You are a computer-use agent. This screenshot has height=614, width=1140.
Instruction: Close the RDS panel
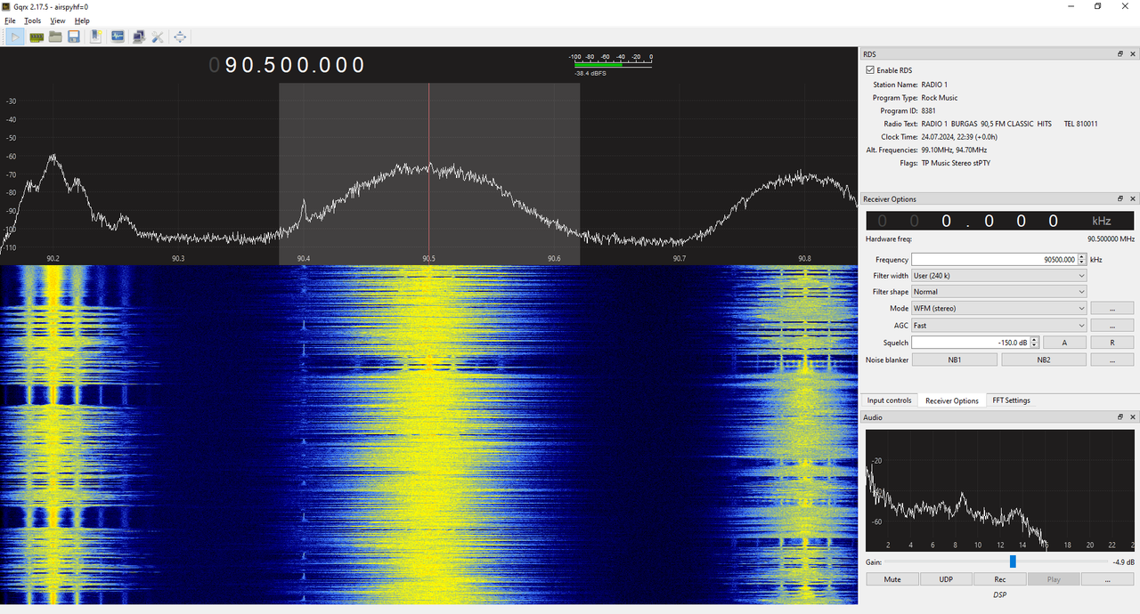pyautogui.click(x=1133, y=53)
